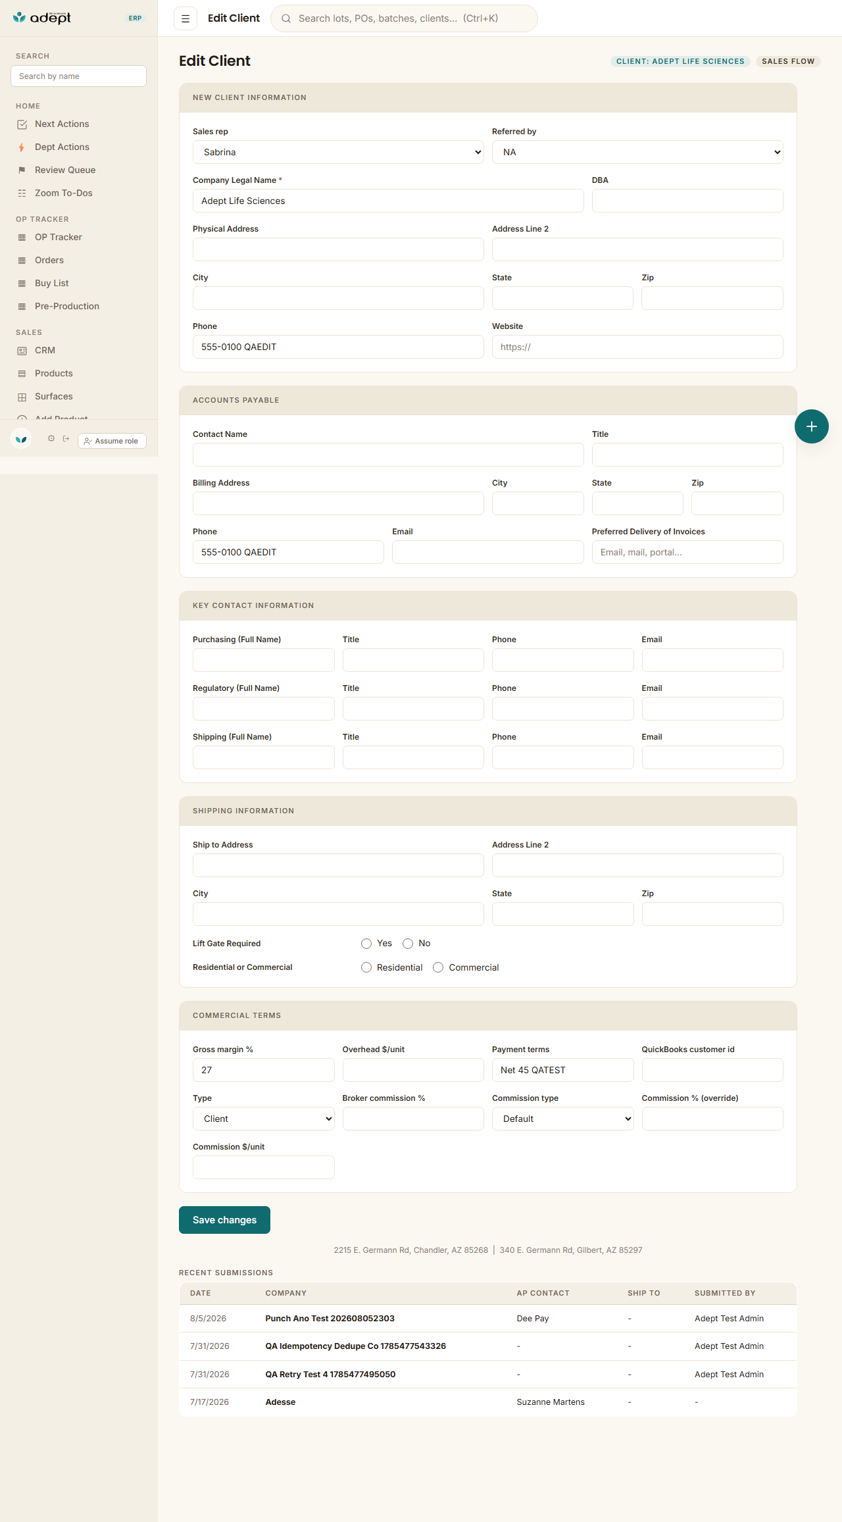The width and height of the screenshot is (842, 1522).
Task: Click Punch Ano Test 202608052303 in Recent Submissions
Action: [x=330, y=1319]
